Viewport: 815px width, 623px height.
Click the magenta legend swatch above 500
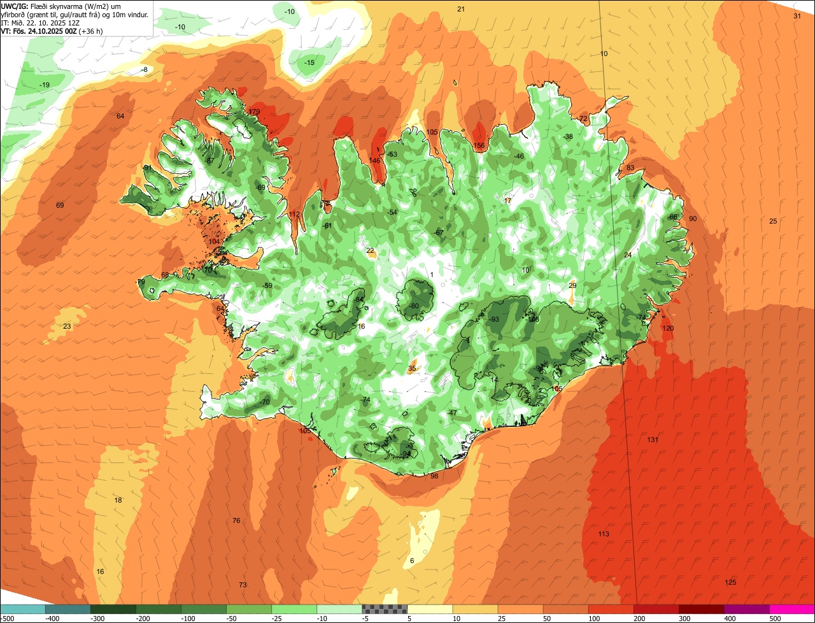pos(792,609)
